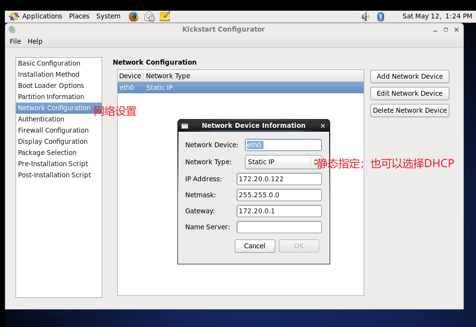Expand the Network Type dropdown
The height and width of the screenshot is (327, 476).
click(283, 162)
